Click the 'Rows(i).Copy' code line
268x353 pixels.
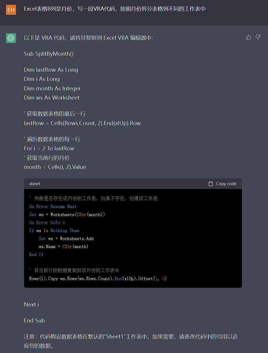[x=98, y=279]
